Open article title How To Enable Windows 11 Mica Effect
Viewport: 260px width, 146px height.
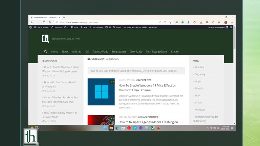(x=147, y=88)
